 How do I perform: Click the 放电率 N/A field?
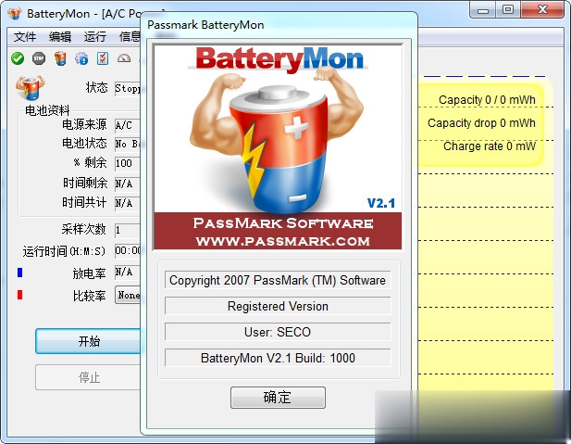tap(128, 273)
